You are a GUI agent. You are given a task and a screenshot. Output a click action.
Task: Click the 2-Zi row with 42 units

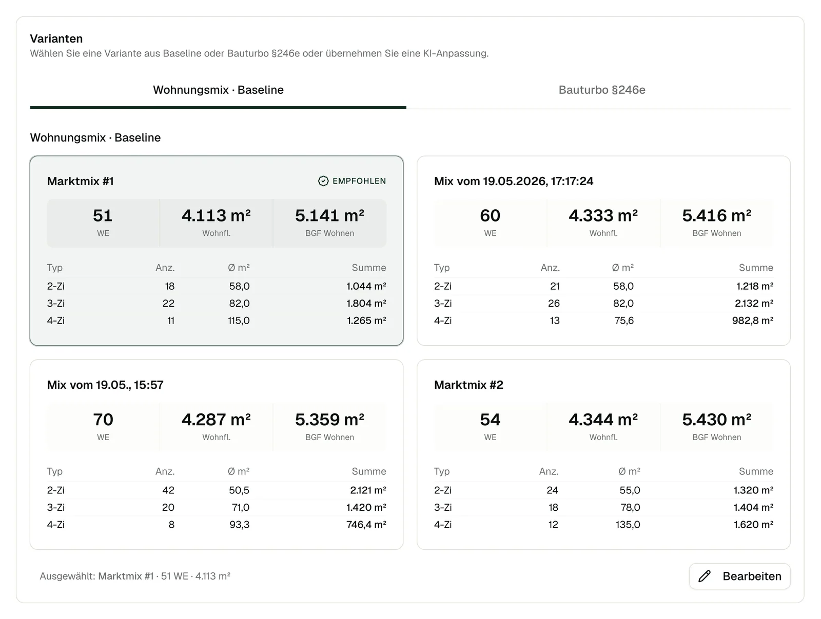point(217,490)
